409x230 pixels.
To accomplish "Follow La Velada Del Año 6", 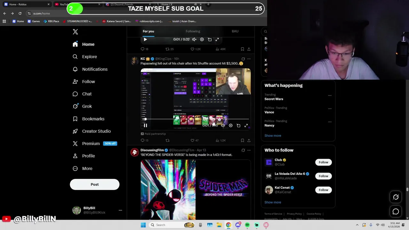I will click(323, 176).
